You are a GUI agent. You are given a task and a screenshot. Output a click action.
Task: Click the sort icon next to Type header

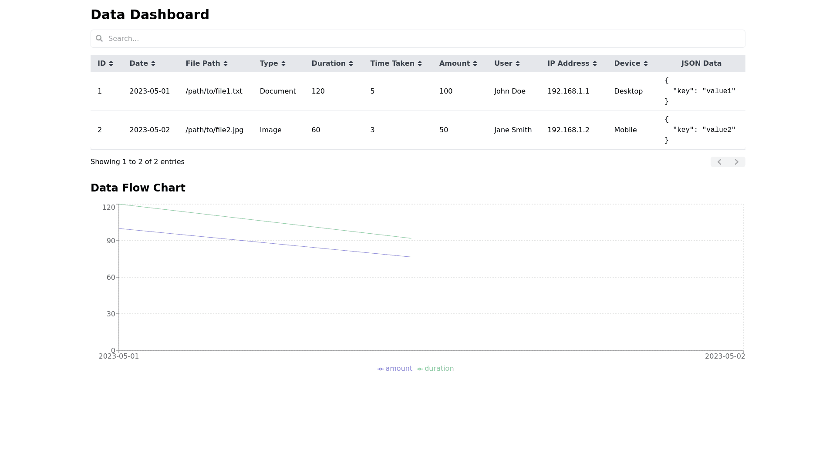click(x=283, y=63)
